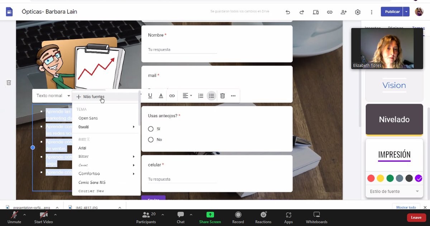Screen dimensions: 430x226
Task: Open Zoom Reactions
Action: pyautogui.click(x=263, y=217)
